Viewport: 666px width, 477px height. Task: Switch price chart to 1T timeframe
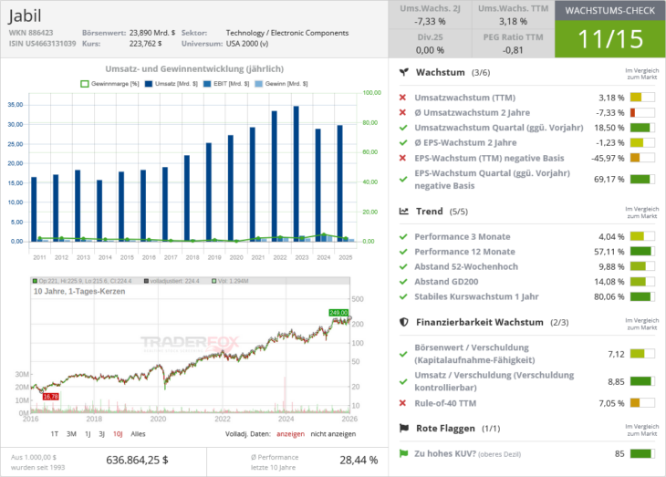point(55,433)
